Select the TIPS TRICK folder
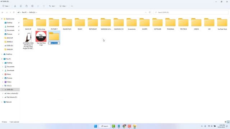The height and width of the screenshot is (129, 230). (x=183, y=24)
